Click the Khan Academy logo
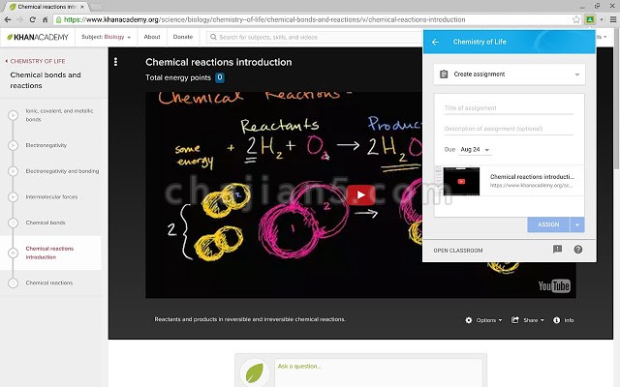620x387 pixels. coord(38,37)
